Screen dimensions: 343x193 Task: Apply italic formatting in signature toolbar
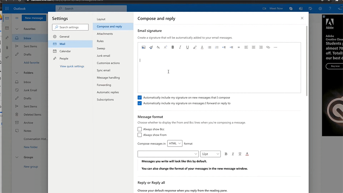[180, 47]
